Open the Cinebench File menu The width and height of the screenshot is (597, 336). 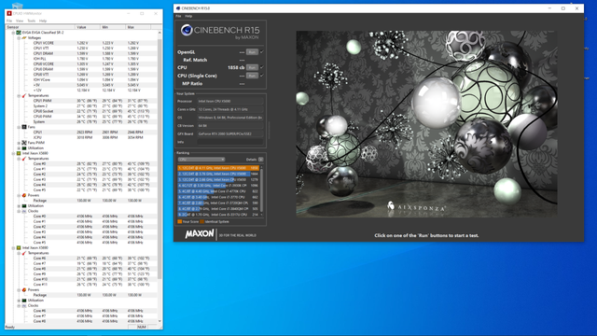(x=178, y=16)
